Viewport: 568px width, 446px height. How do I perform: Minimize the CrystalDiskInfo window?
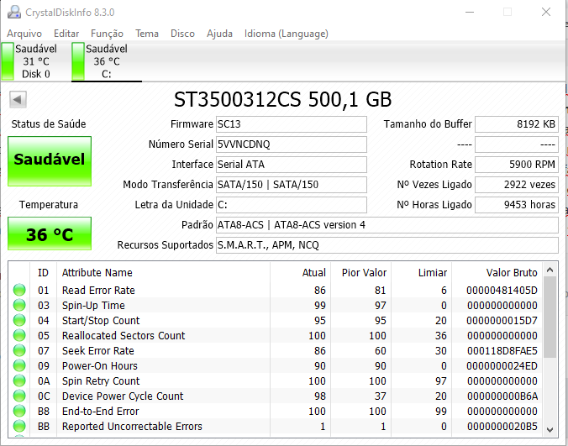click(x=470, y=12)
